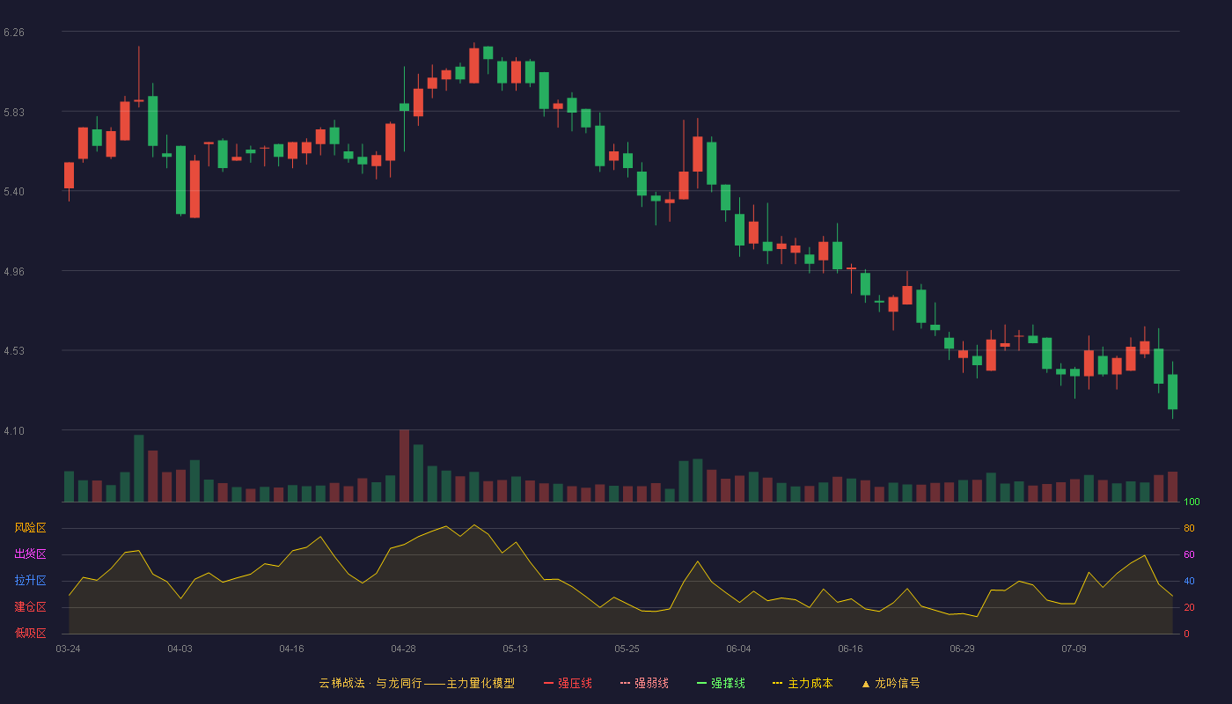1232x704 pixels.
Task: Toggle the 主力成本 legend item
Action: [803, 683]
